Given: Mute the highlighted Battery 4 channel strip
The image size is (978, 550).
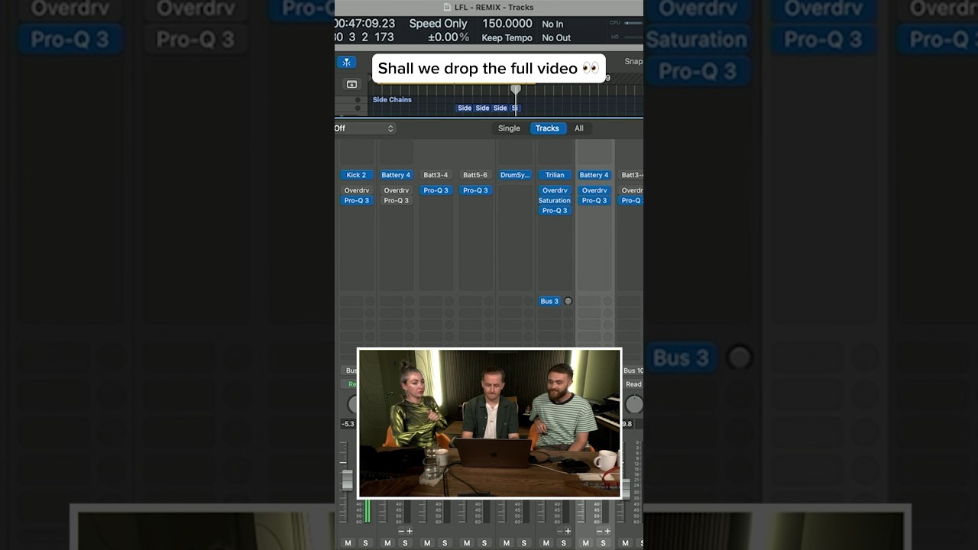Looking at the screenshot, I should [x=586, y=543].
